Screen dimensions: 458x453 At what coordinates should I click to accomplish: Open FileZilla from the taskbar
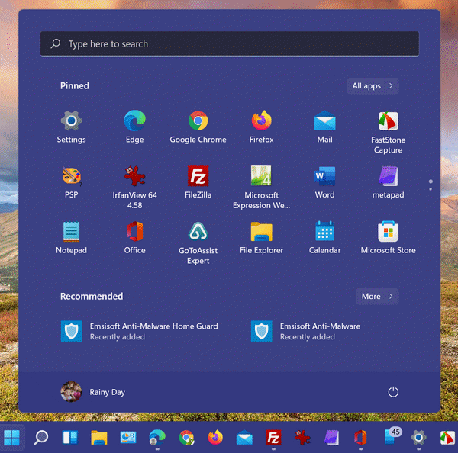(x=273, y=438)
